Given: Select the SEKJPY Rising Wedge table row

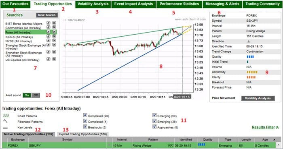Looking at the screenshot, I should tap(139, 145).
